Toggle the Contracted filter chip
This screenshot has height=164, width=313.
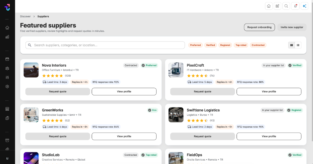coord(258,45)
